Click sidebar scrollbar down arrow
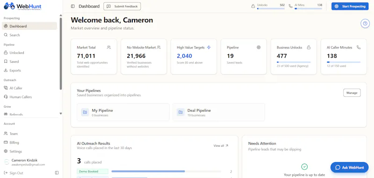 [x=61, y=114]
